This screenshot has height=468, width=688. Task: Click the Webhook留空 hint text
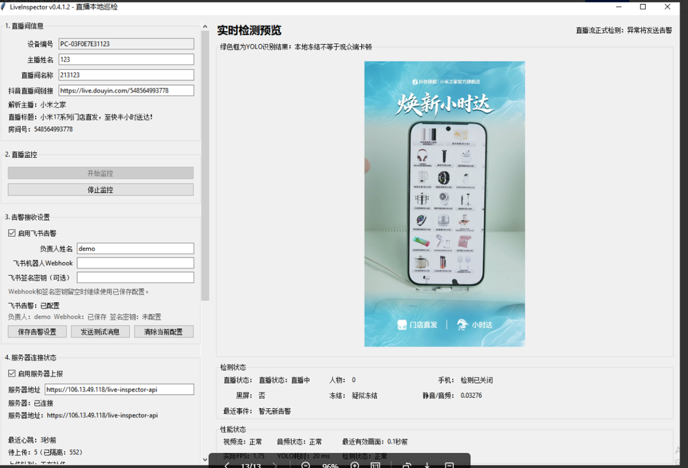point(79,291)
